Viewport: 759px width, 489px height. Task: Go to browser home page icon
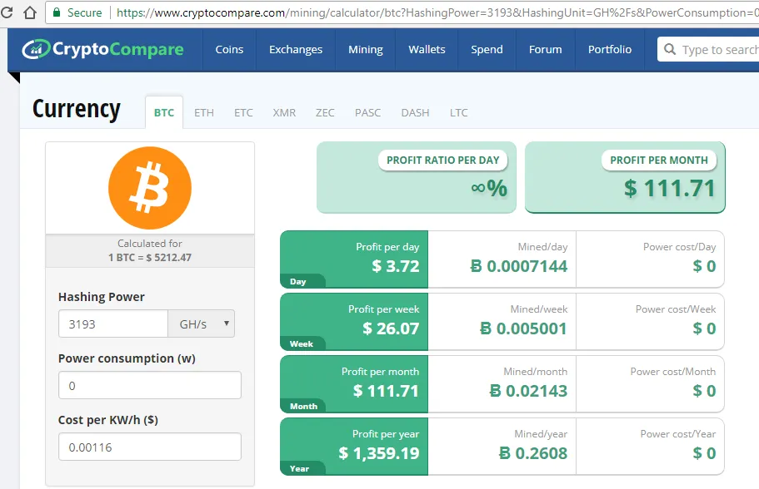click(x=30, y=12)
